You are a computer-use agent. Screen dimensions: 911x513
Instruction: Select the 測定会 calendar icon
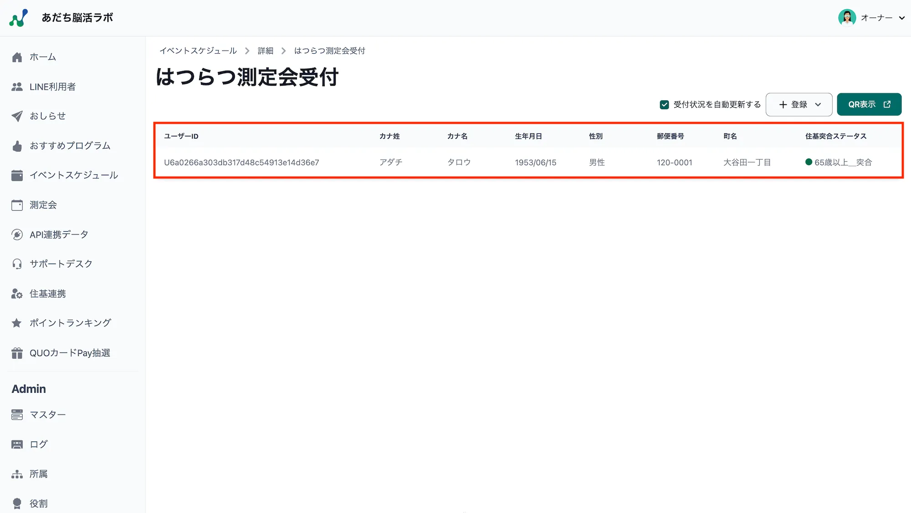click(17, 205)
